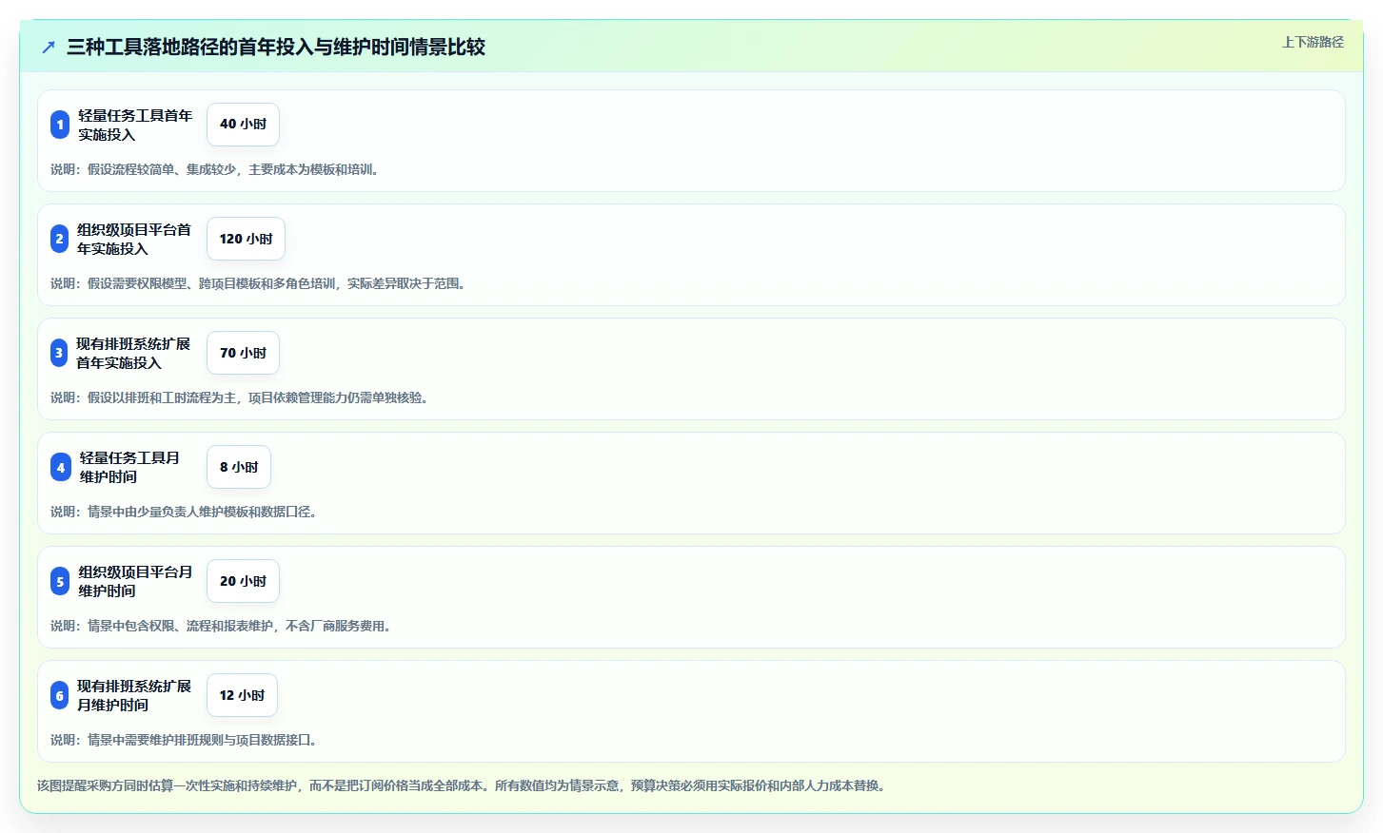Click the note 情景中需要维护排班规则
Viewport: 1383px width, 833px height.
186,740
